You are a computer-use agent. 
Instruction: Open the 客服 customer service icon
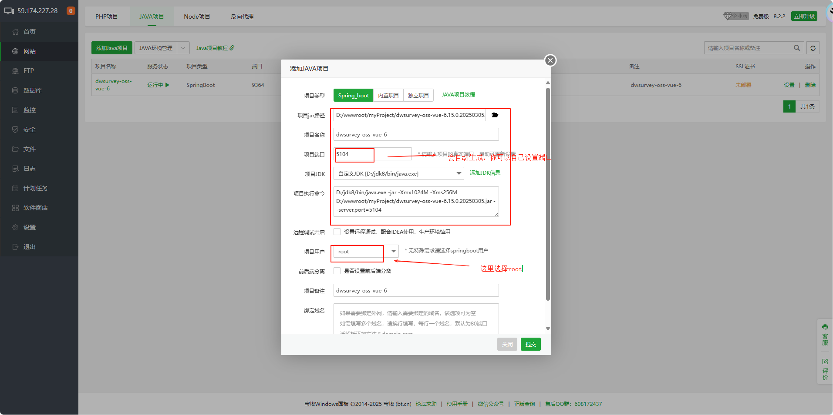pyautogui.click(x=825, y=335)
